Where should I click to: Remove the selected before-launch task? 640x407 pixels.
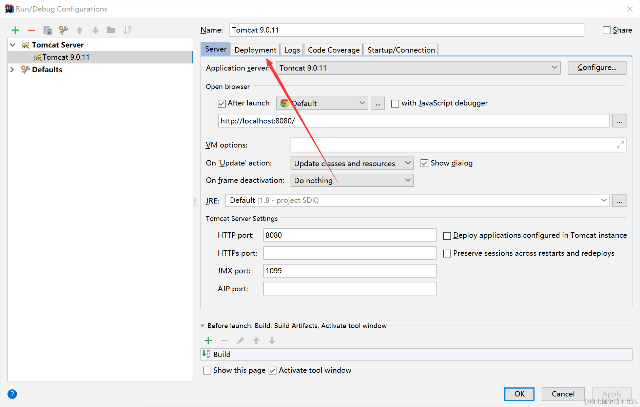pyautogui.click(x=224, y=341)
